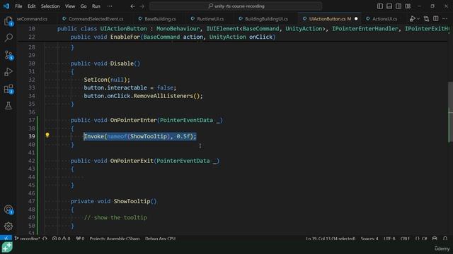Open the Run and Debug view
Image resolution: width=453 pixels, height=254 pixels.
pos(8,72)
